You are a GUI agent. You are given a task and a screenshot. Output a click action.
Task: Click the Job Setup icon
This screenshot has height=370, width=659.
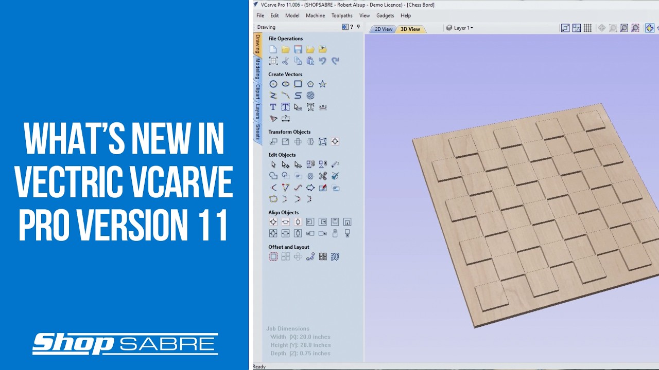click(273, 61)
